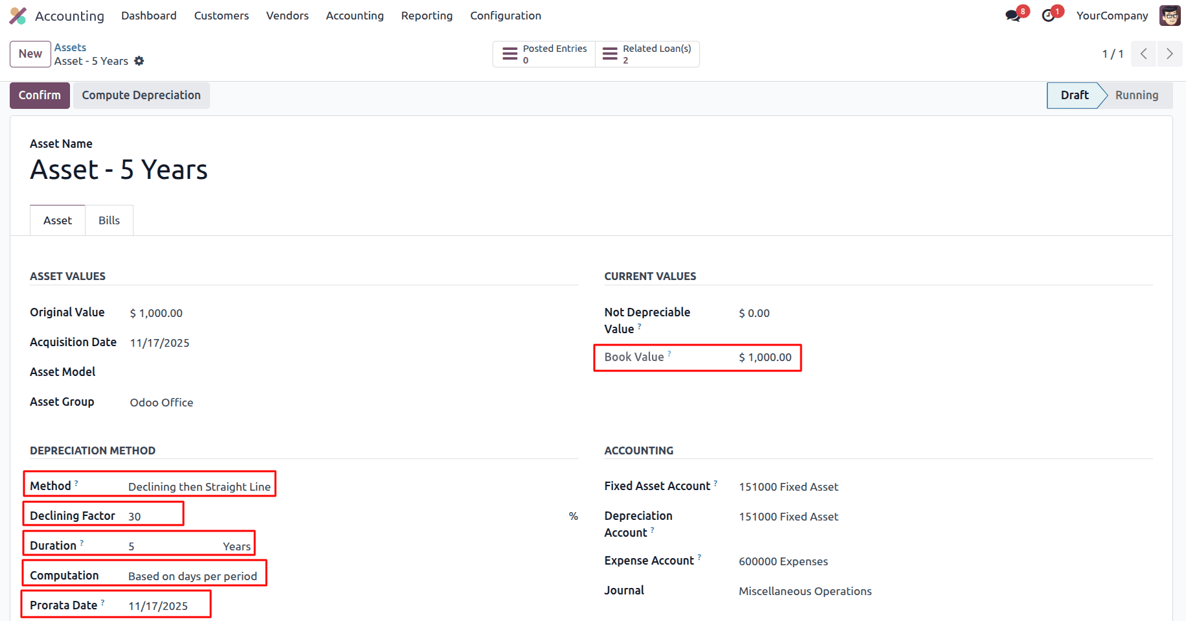
Task: Open the Reporting menu
Action: (x=426, y=15)
